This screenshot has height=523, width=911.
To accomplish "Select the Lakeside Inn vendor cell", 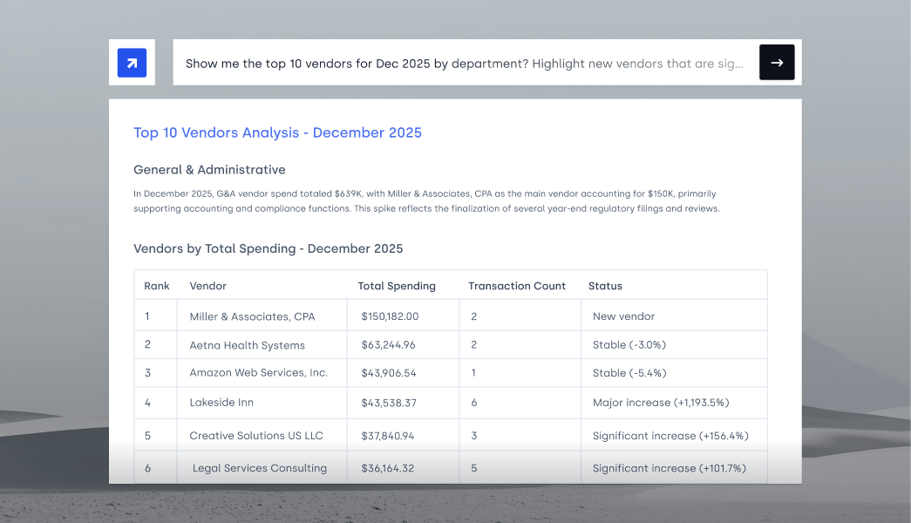I will tap(221, 403).
